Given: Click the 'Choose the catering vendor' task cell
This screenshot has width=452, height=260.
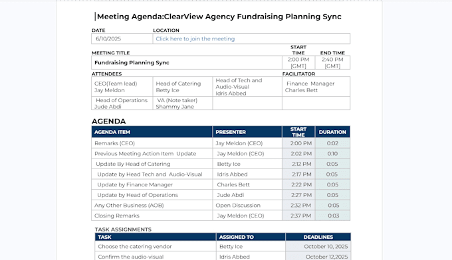Looking at the screenshot, I should [x=156, y=247].
